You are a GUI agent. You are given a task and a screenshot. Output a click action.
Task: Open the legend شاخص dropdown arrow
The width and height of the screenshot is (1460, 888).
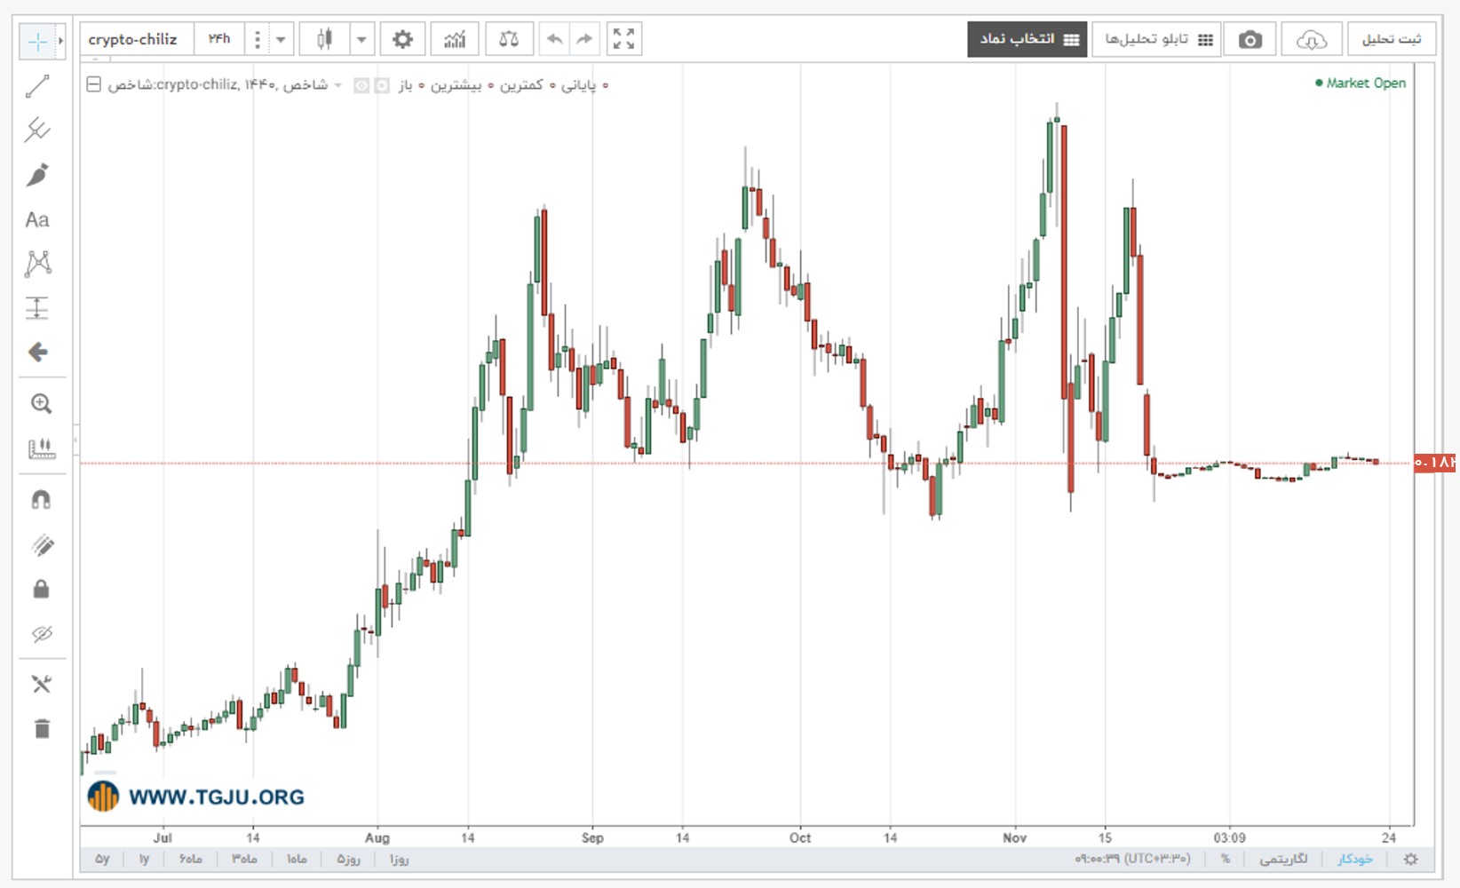coord(338,85)
